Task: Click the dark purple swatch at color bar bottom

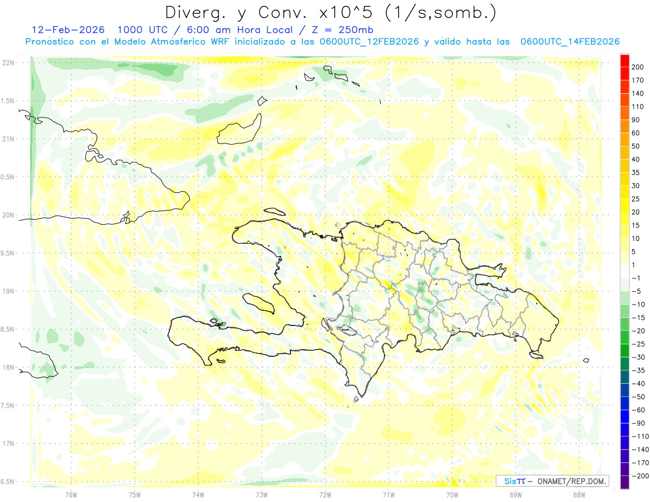Action: pyautogui.click(x=625, y=483)
